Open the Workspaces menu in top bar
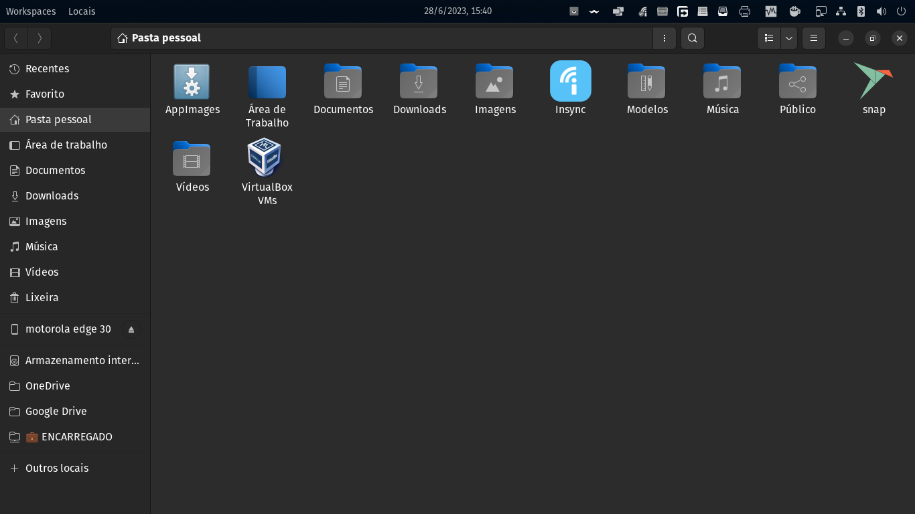Viewport: 915px width, 514px height. 31,11
